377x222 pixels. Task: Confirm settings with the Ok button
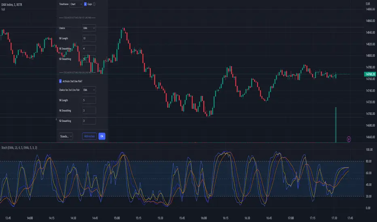tap(102, 136)
